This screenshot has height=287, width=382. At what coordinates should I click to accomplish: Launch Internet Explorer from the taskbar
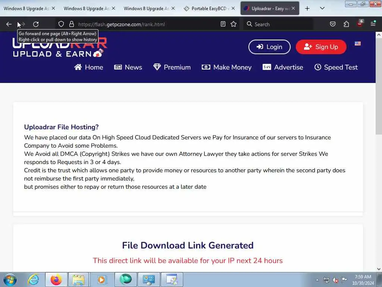(33, 280)
